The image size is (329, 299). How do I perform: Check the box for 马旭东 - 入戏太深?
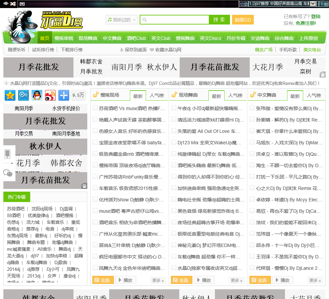(x=252, y=142)
